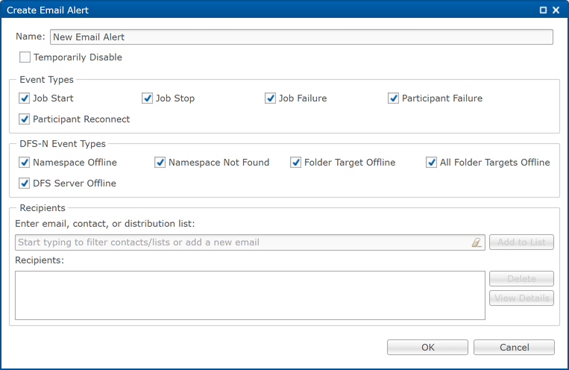The width and height of the screenshot is (569, 370).
Task: Click the Name input field
Action: click(x=301, y=37)
